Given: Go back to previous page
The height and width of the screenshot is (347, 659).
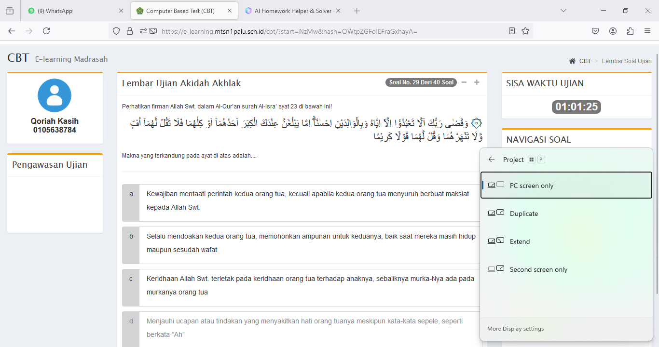Looking at the screenshot, I should (12, 31).
